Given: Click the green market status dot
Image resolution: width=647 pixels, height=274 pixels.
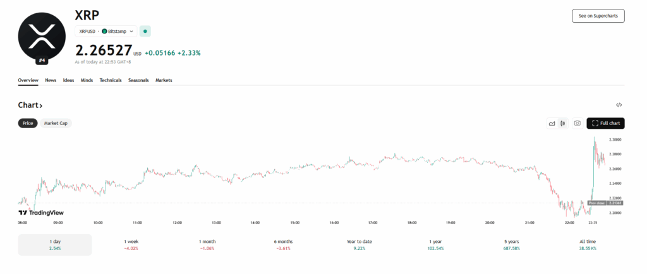Looking at the screenshot, I should point(145,31).
